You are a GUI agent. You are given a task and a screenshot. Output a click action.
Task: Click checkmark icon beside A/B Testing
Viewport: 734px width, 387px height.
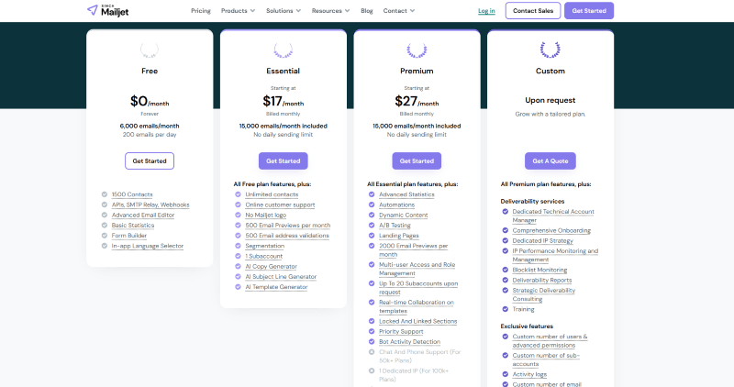[372, 225]
